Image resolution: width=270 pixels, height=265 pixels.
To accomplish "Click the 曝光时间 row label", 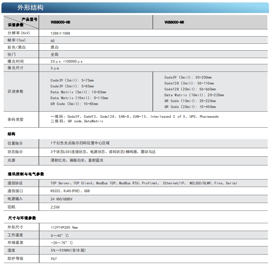I will (x=15, y=61).
